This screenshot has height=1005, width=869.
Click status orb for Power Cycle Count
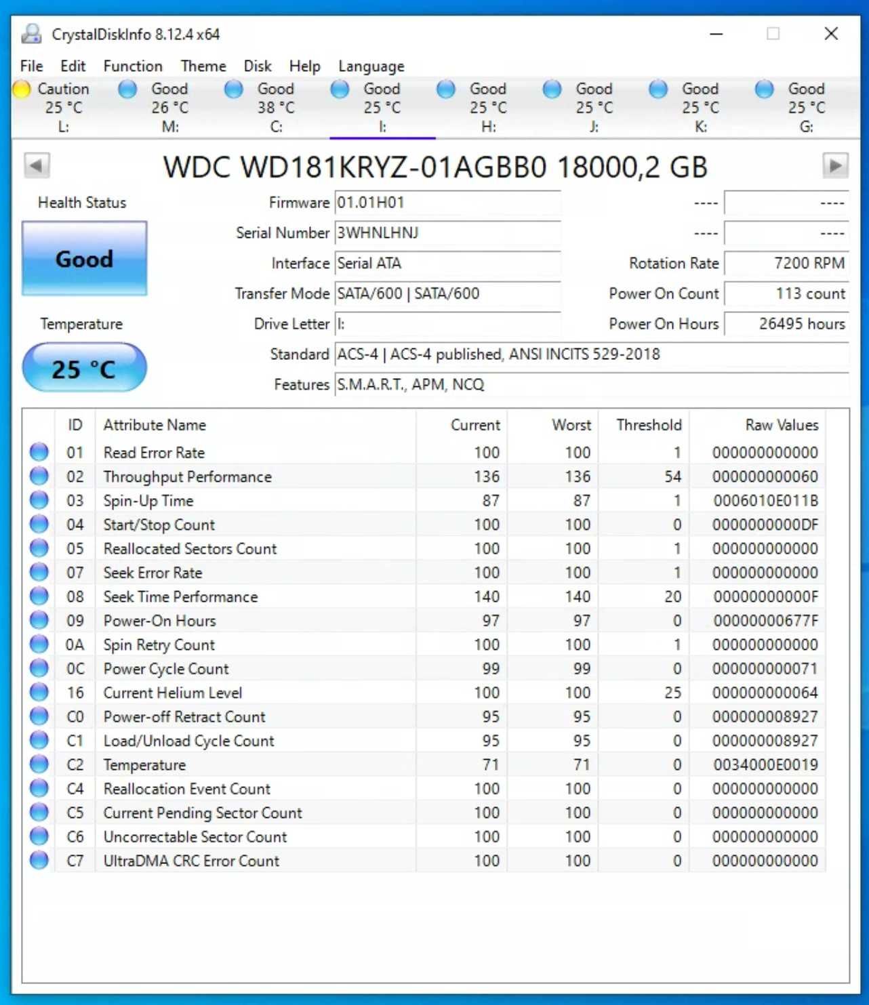coord(39,669)
